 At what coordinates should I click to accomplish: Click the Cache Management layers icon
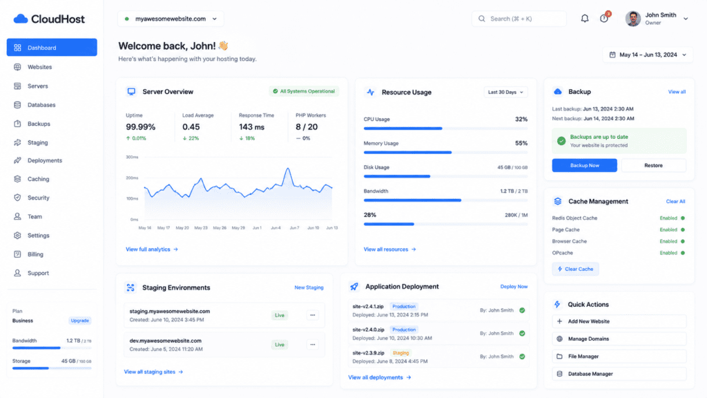[x=558, y=201]
